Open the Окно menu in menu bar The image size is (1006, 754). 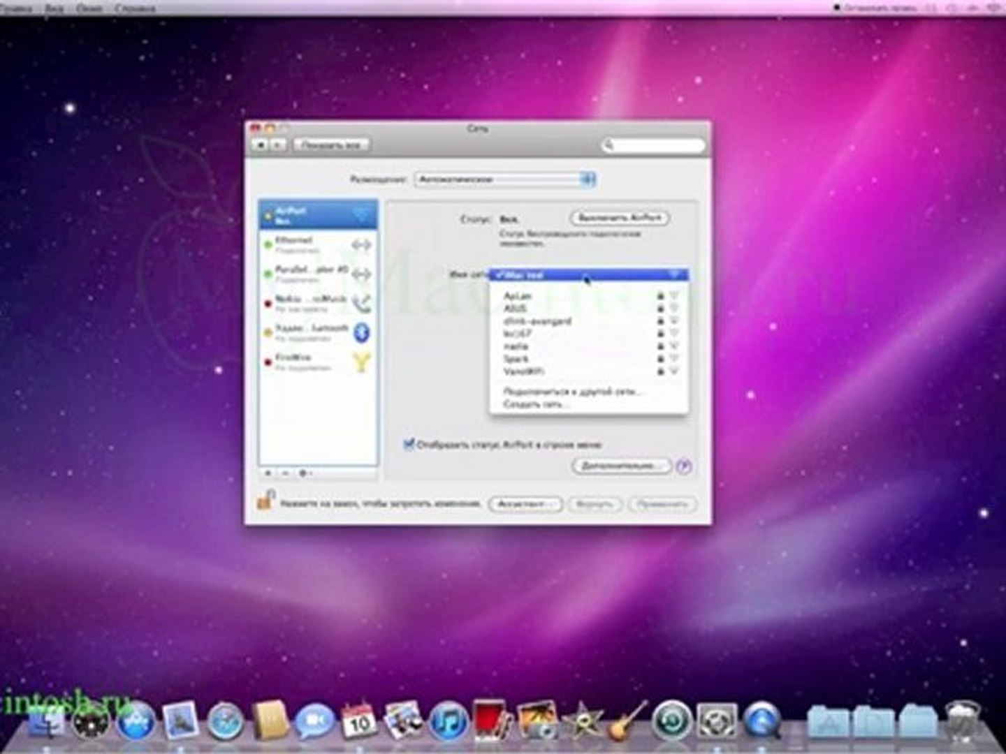(89, 8)
